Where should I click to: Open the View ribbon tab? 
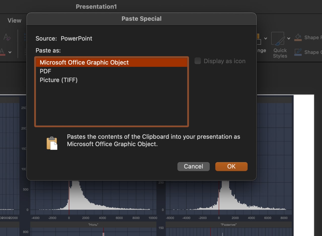pyautogui.click(x=14, y=21)
